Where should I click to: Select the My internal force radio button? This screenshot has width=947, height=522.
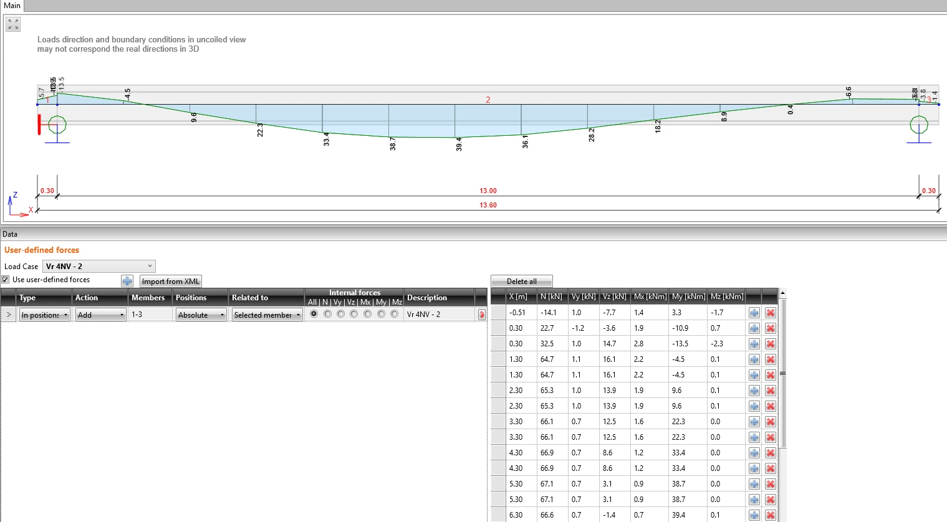[381, 314]
